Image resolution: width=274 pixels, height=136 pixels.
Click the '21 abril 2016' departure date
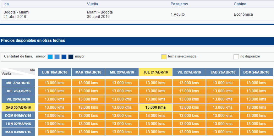pyautogui.click(x=15, y=17)
